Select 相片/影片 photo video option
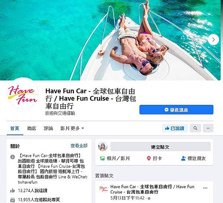Screen dimensions: 223x203 click(x=115, y=158)
